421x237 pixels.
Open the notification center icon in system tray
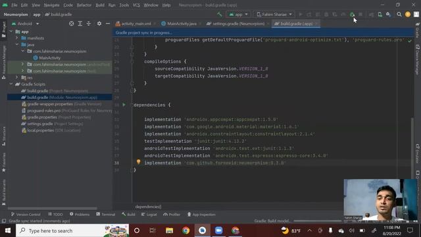tap(410, 230)
